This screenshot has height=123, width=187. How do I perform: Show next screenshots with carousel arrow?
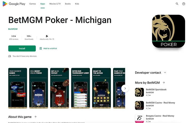(x=125, y=88)
